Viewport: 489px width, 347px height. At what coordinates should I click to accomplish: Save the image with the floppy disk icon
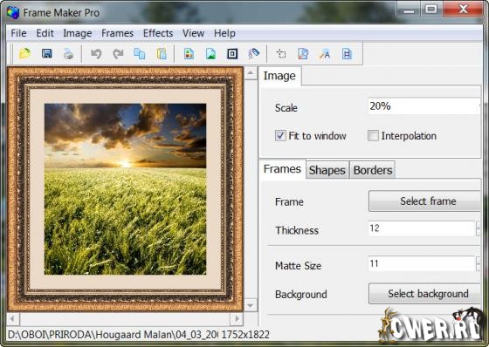(x=47, y=53)
